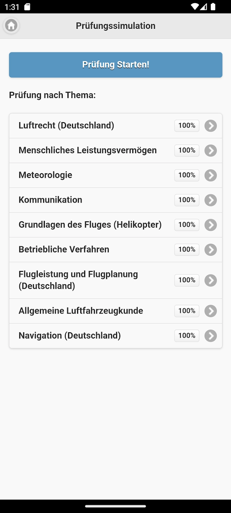Choose the Meteorologie topic label
Screen dimensions: 231x513
click(x=45, y=175)
